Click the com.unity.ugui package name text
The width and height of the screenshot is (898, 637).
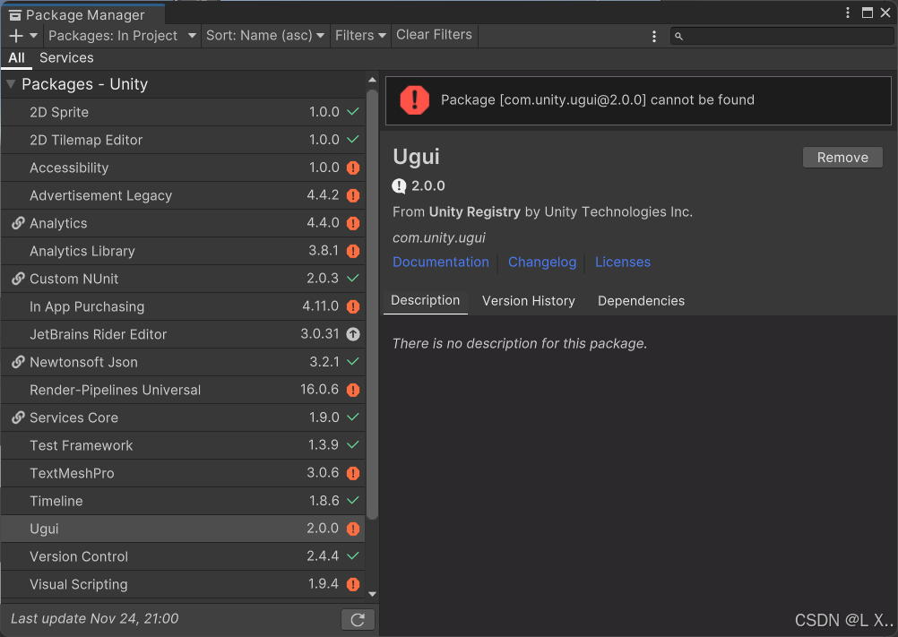point(438,237)
